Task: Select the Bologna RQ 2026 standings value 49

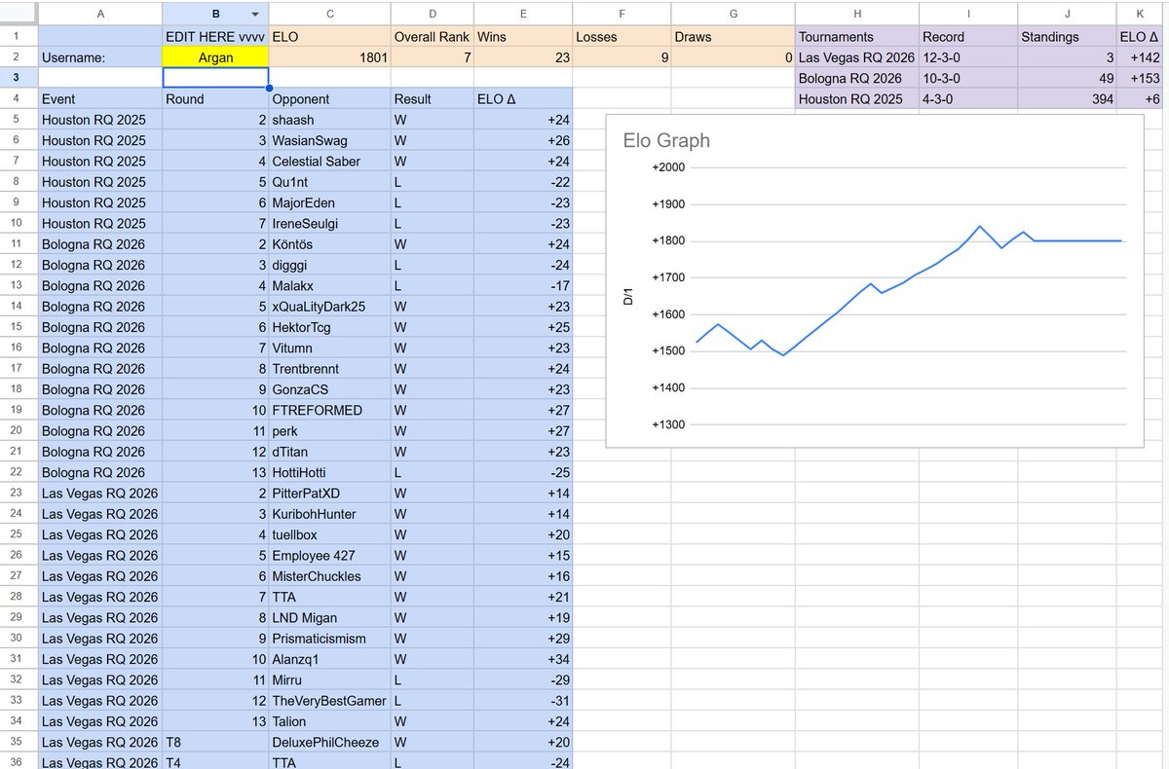Action: tap(1067, 78)
